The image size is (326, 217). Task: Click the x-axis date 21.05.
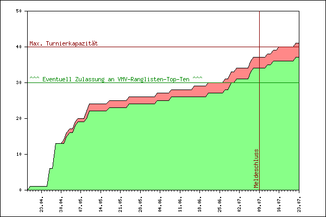[x=121, y=205]
